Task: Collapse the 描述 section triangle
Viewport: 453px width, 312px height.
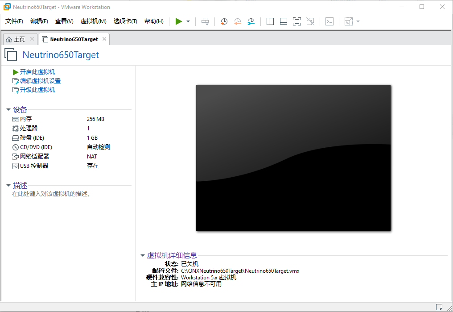Action: pos(8,185)
